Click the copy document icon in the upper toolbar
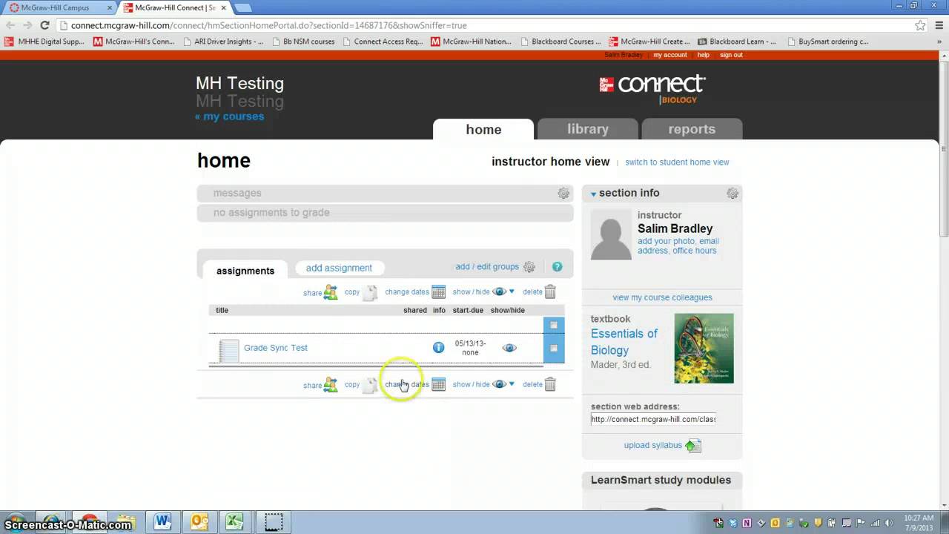 (x=370, y=292)
